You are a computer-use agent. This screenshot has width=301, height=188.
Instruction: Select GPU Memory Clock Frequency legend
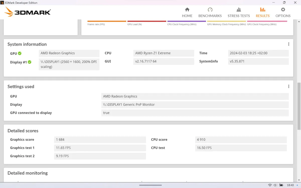(x=227, y=21)
